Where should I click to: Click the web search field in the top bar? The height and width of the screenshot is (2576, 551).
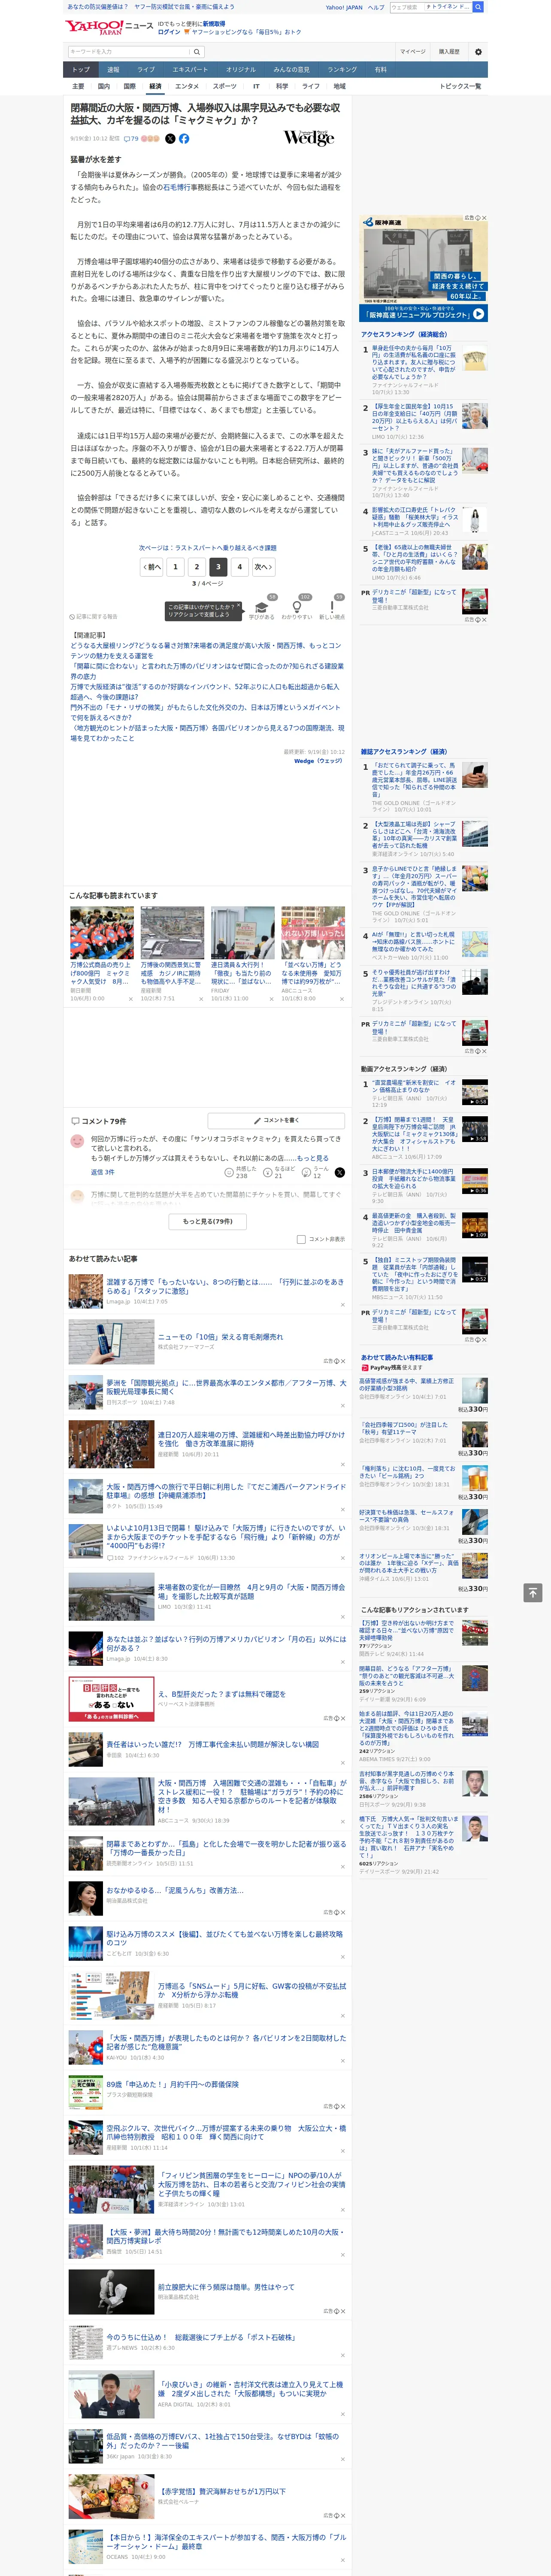tap(406, 7)
